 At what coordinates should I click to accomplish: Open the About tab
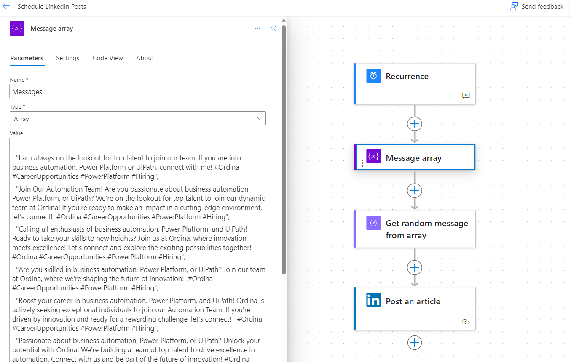[145, 58]
